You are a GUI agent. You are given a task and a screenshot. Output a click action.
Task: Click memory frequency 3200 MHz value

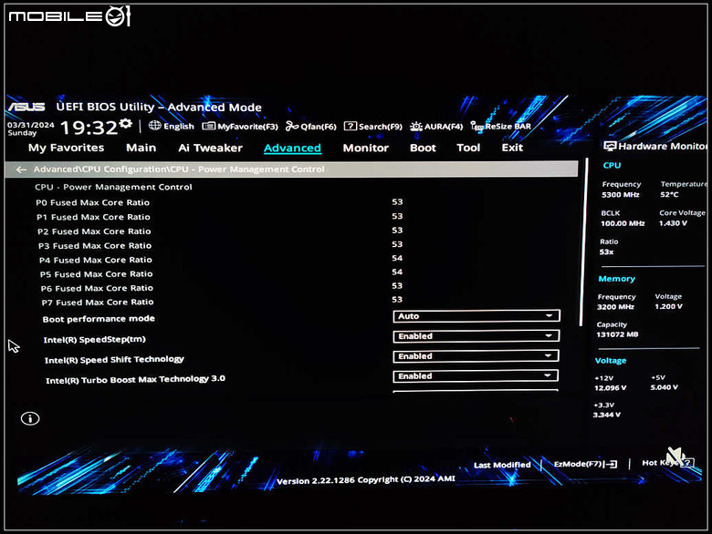615,307
